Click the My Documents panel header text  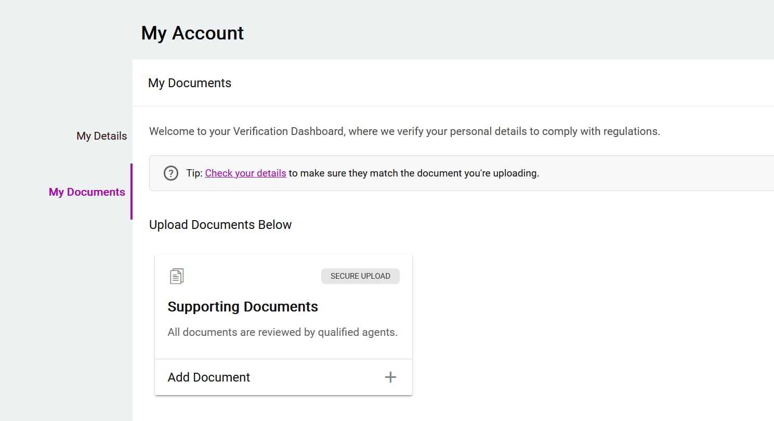(190, 83)
